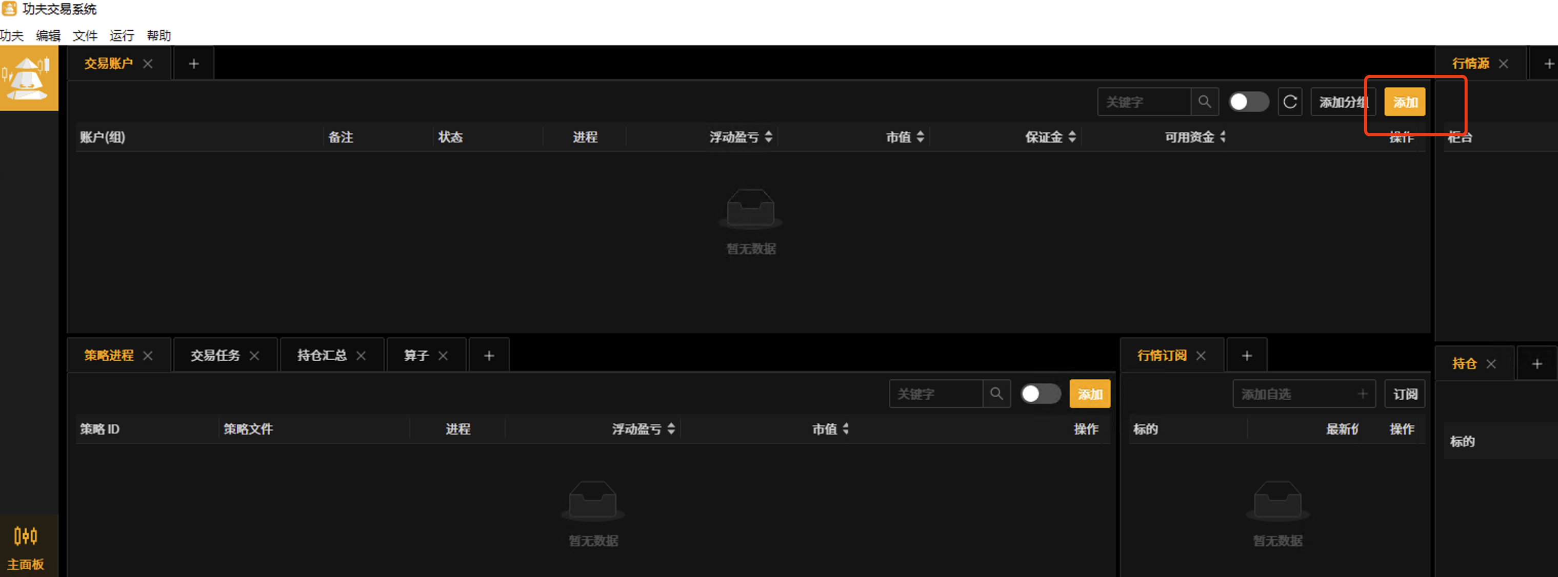
Task: Open the 帮助 menu
Action: pyautogui.click(x=158, y=36)
